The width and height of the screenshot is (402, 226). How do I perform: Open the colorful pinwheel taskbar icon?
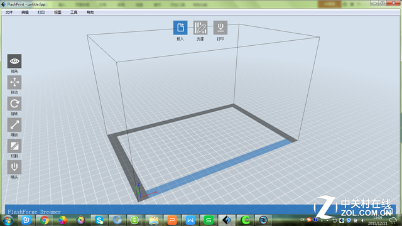pos(63,220)
